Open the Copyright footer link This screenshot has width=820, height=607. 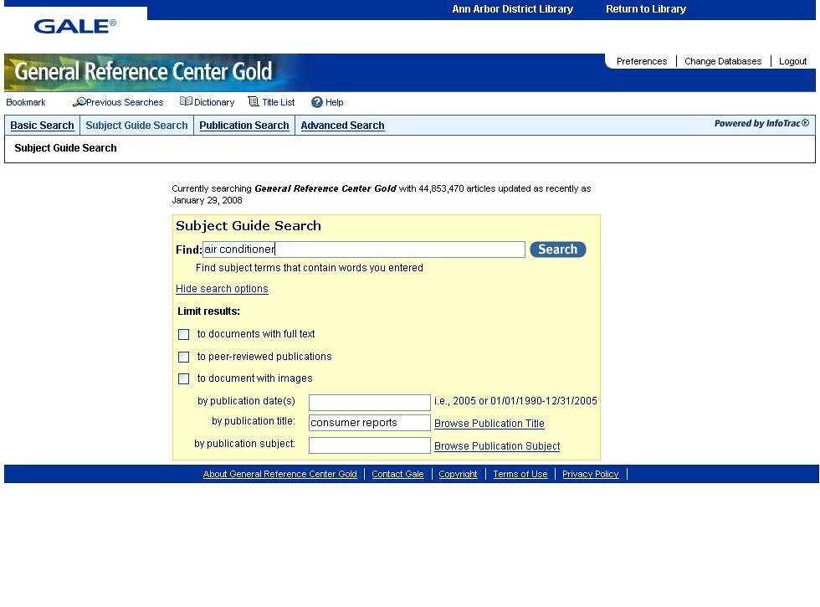click(458, 474)
